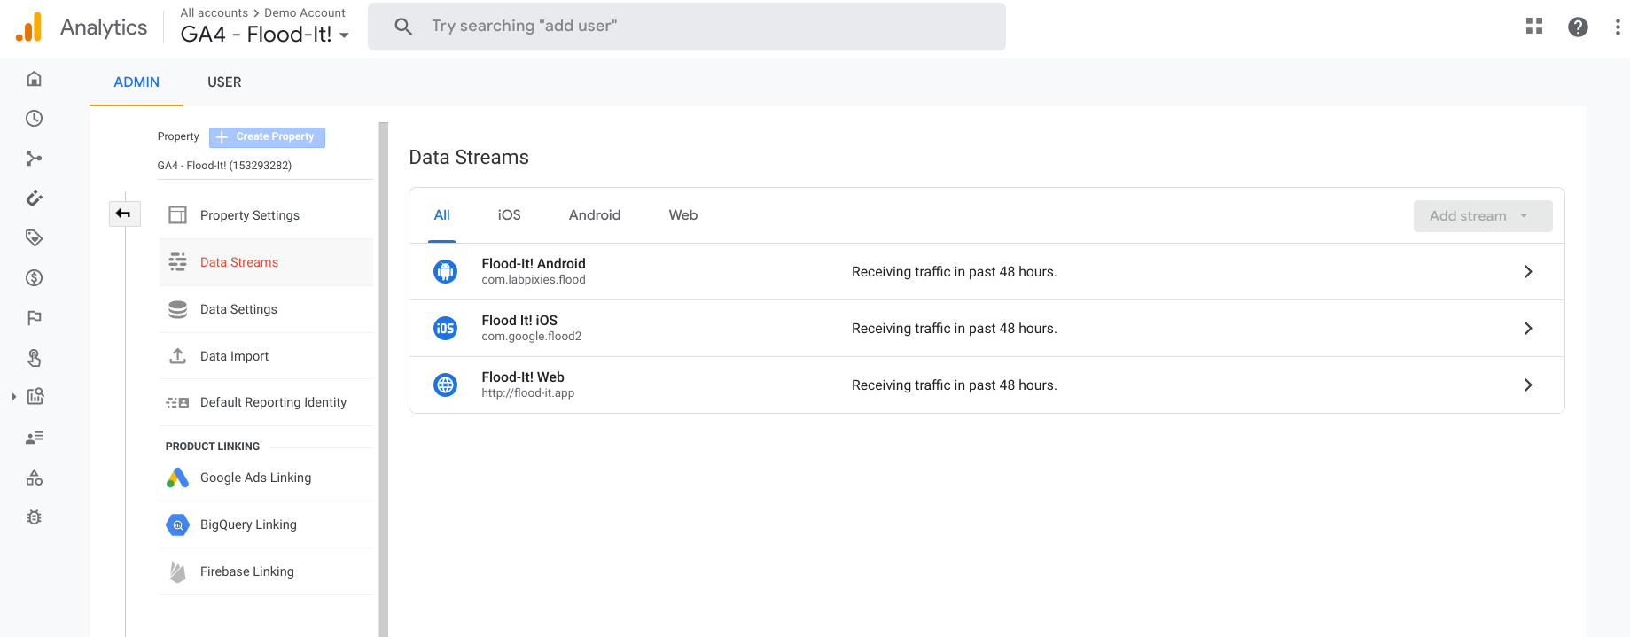The width and height of the screenshot is (1630, 637).
Task: Open Firebase Linking
Action: [x=266, y=571]
